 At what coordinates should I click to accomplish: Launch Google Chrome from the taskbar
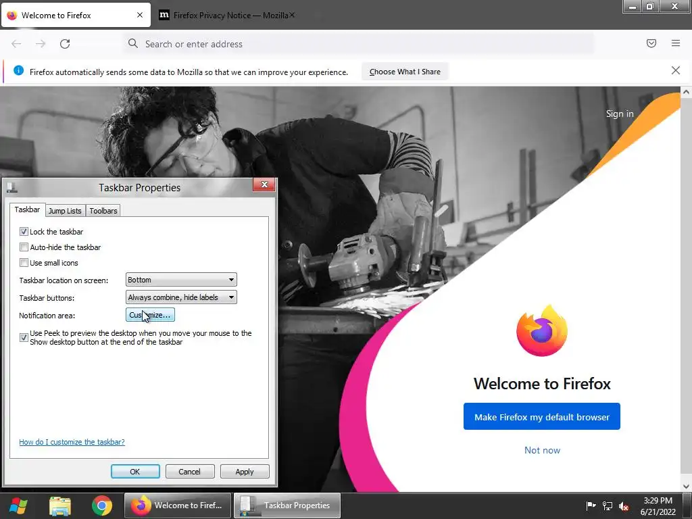102,505
